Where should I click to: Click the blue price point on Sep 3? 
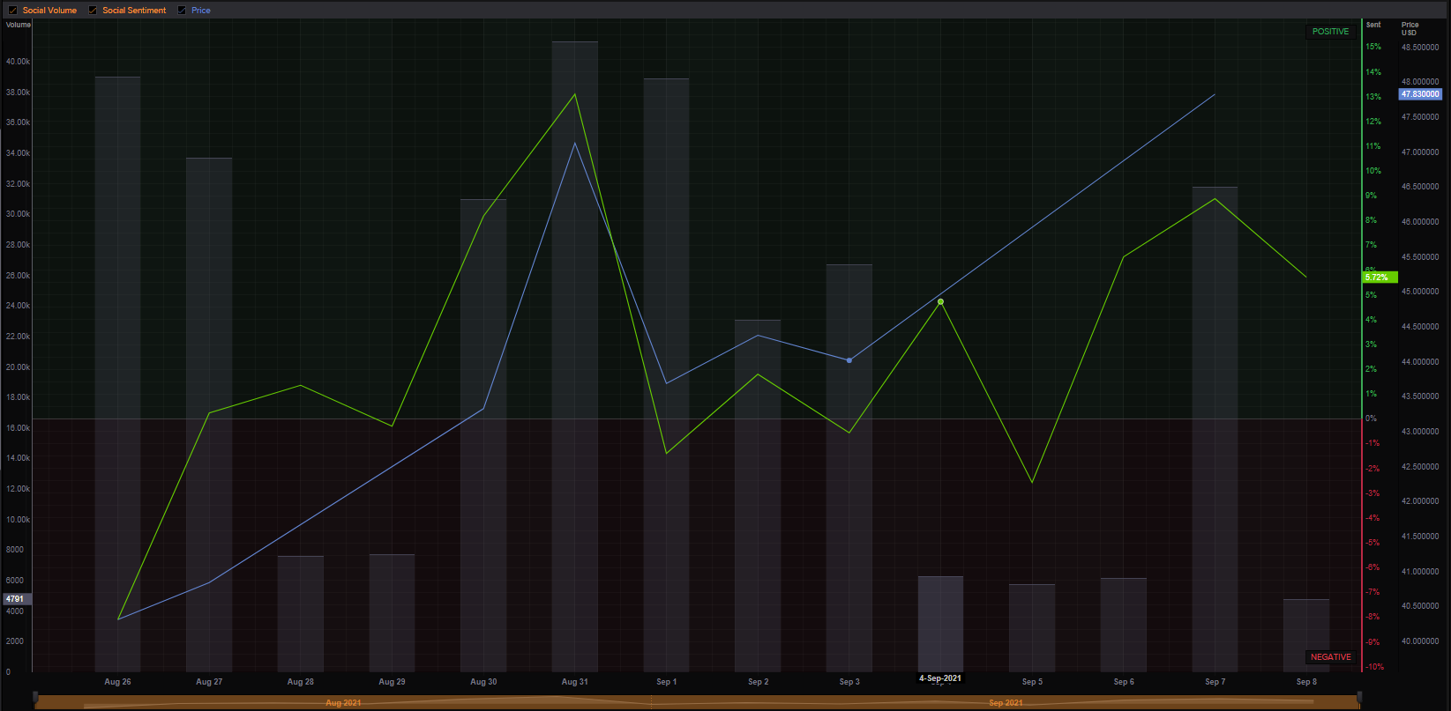coord(849,360)
